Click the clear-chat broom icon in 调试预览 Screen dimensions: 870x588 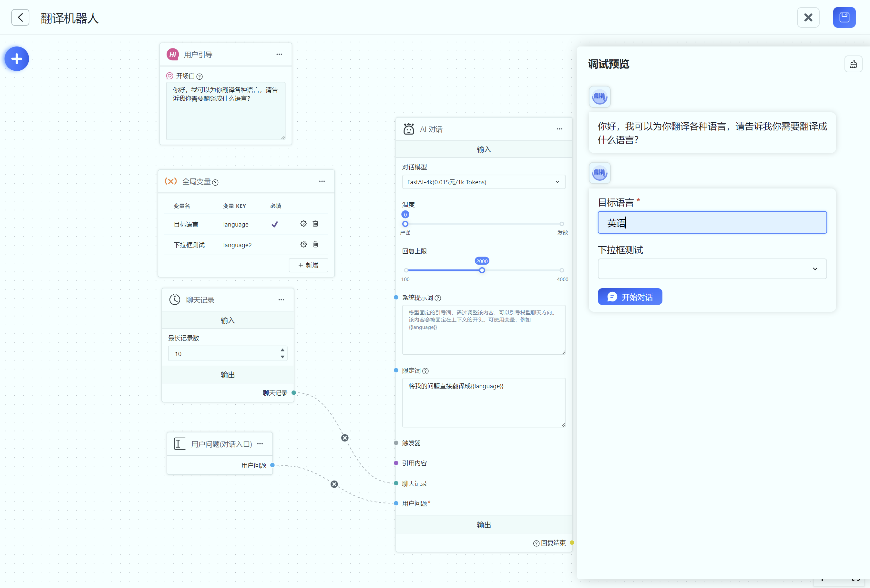853,64
